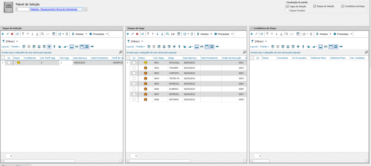Click the red delete X in Etapas da Vaga
The image size is (371, 166).
pos(137,34)
